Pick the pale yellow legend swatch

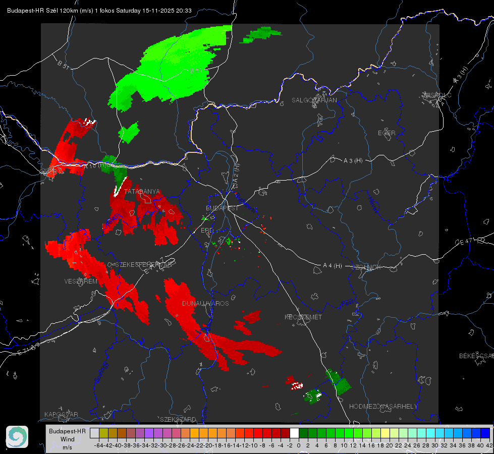point(386,433)
